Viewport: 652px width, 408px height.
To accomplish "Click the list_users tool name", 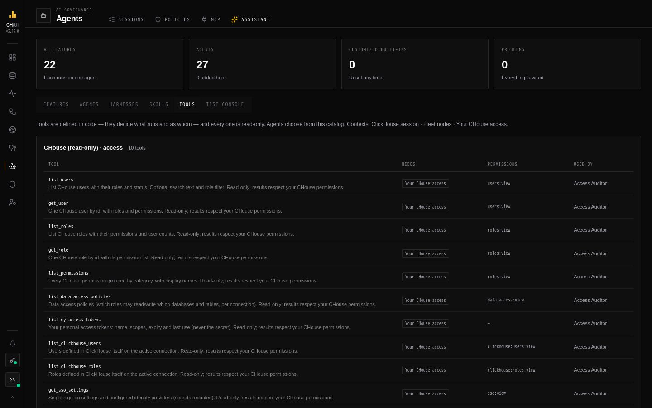I will pyautogui.click(x=61, y=180).
